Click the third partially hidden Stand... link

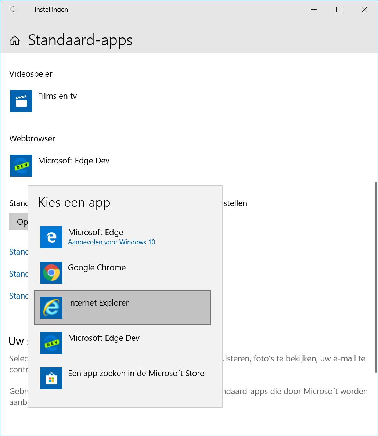19,296
